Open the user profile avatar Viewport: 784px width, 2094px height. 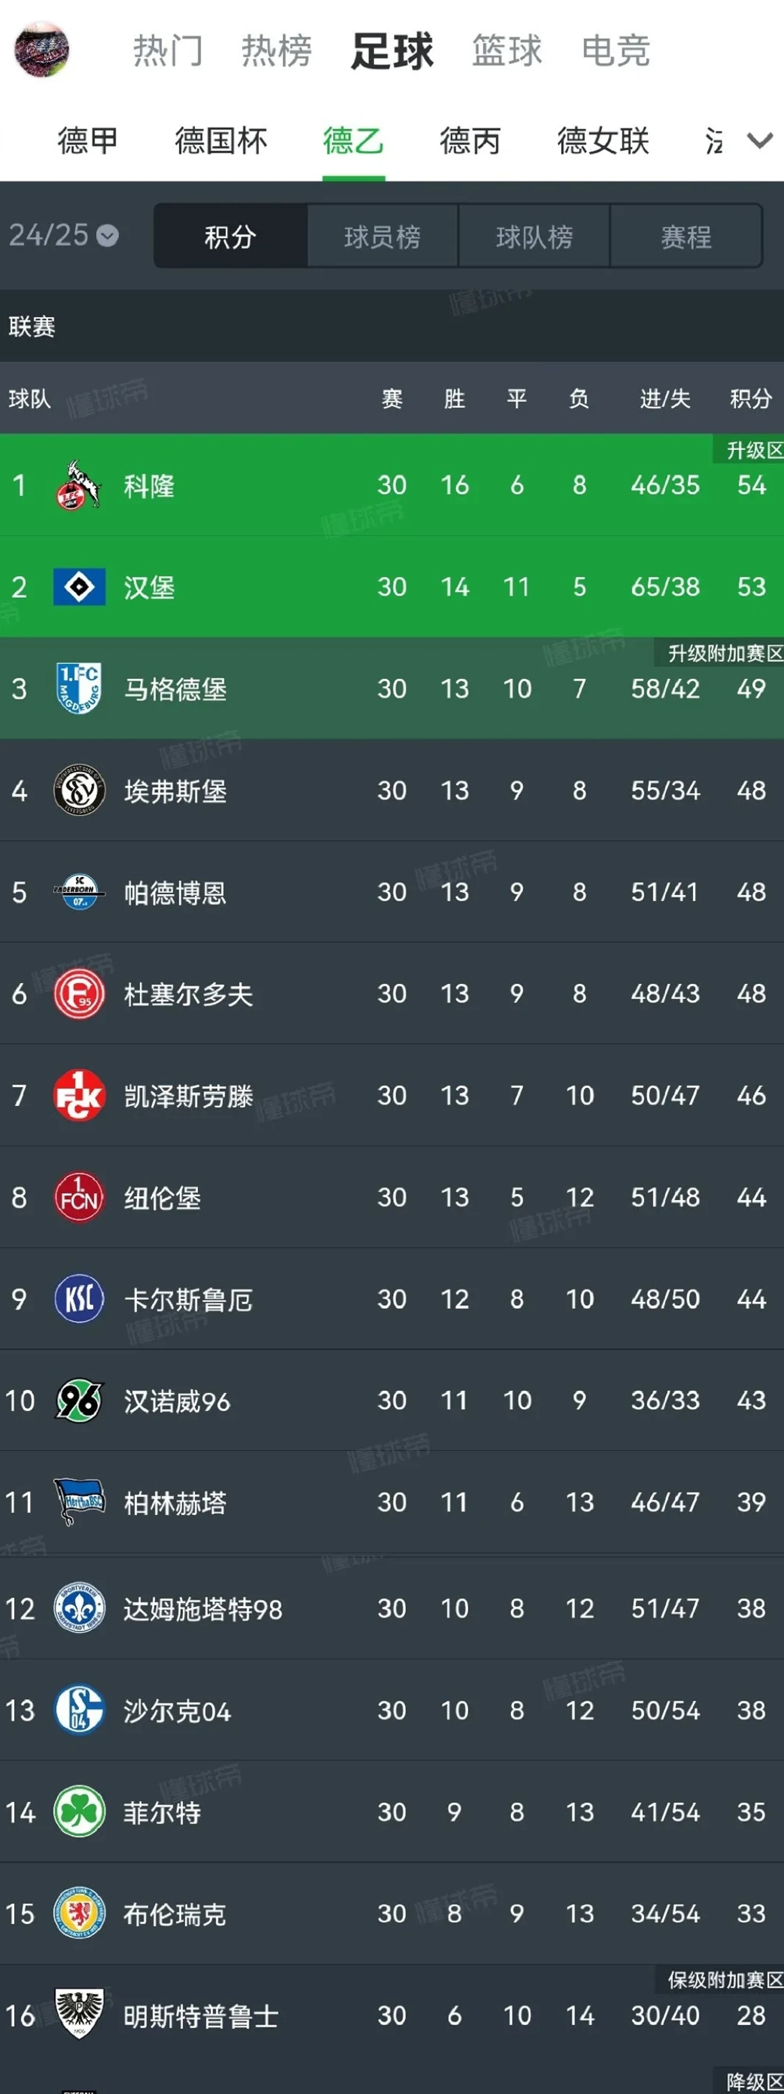pos(42,50)
